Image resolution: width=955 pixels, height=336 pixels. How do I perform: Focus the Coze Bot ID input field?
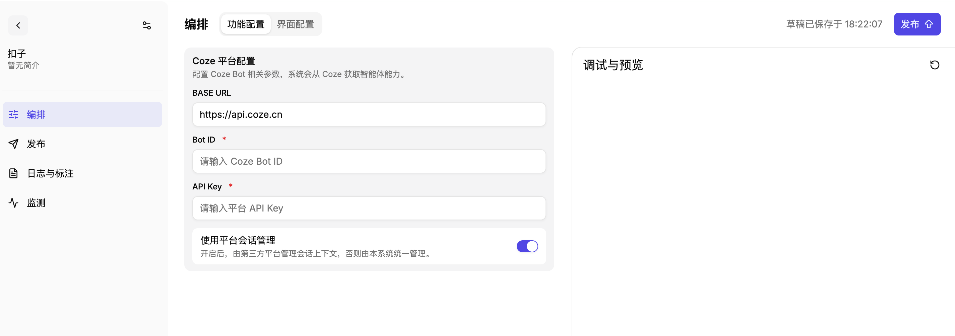(x=369, y=161)
